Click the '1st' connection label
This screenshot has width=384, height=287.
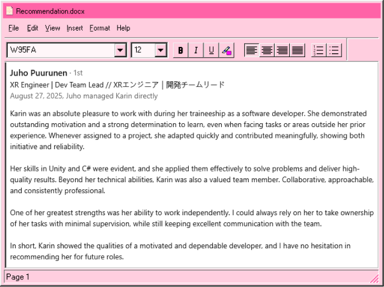point(78,73)
